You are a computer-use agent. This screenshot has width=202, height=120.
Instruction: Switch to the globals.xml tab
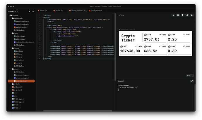[59, 11]
